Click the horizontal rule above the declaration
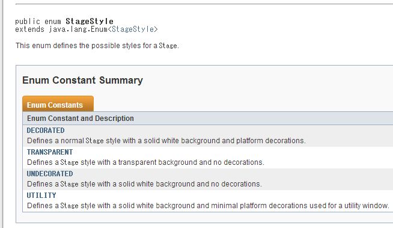393x228 pixels. [x=204, y=4]
